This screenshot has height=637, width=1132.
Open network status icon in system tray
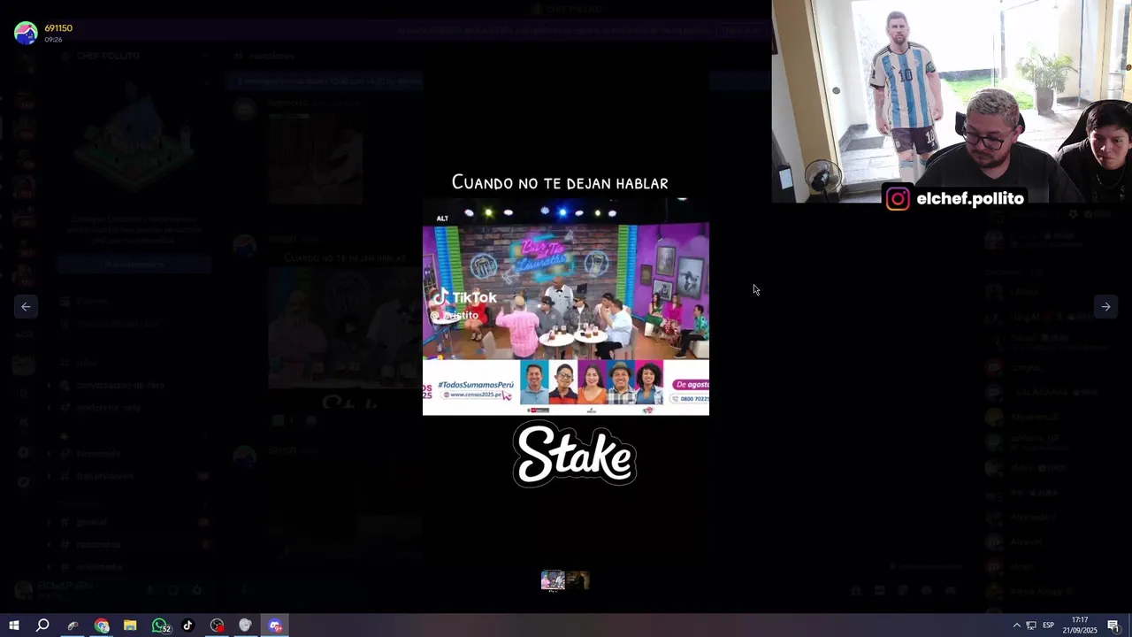pyautogui.click(x=1031, y=625)
